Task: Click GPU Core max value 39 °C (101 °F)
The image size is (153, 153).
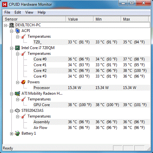Action: (x=135, y=105)
